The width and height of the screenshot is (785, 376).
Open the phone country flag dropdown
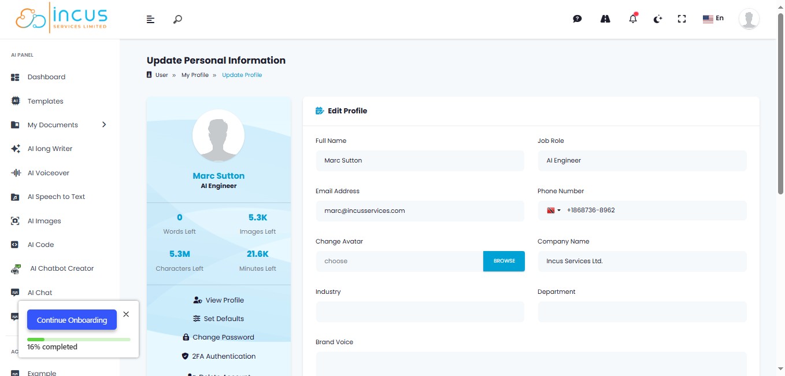[554, 211]
